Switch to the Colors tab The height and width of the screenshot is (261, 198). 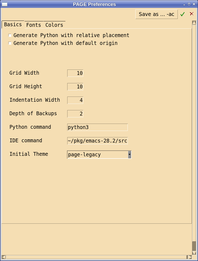(x=54, y=25)
